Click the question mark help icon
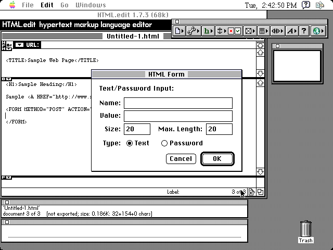This screenshot has width=333, height=250. pos(304,31)
